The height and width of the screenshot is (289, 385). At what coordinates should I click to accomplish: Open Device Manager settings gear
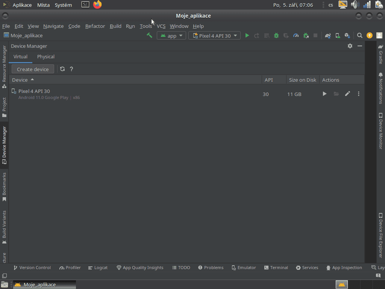pos(350,46)
